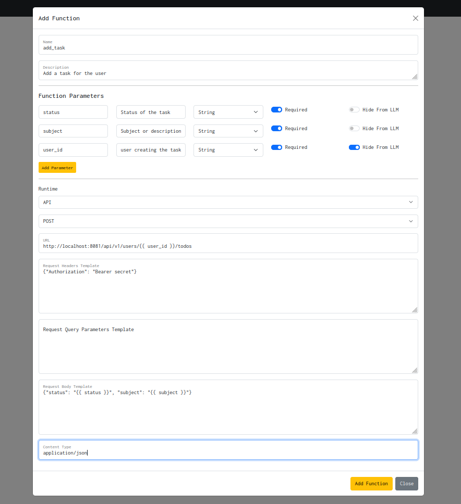Select the Description field of the function
The image size is (461, 504).
(228, 73)
